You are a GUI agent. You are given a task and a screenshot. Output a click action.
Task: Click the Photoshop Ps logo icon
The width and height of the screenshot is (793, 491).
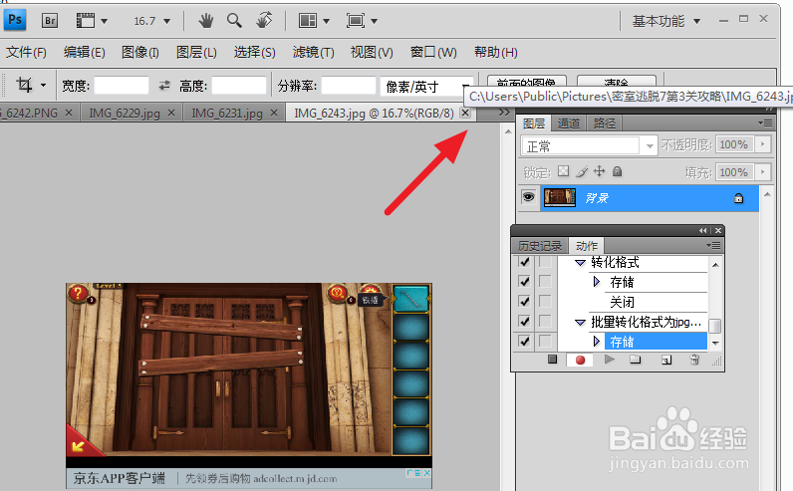pyautogui.click(x=15, y=20)
